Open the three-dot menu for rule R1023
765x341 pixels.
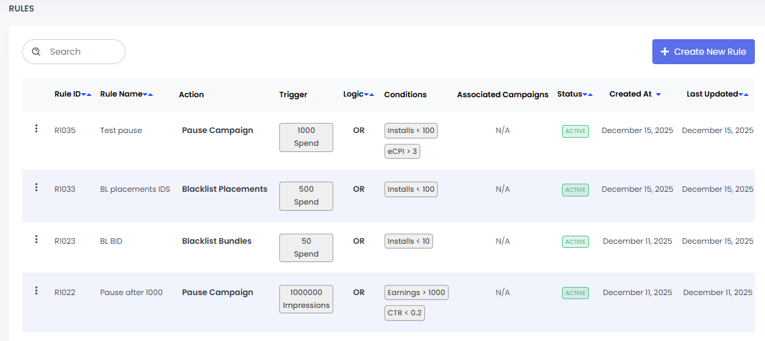36,239
